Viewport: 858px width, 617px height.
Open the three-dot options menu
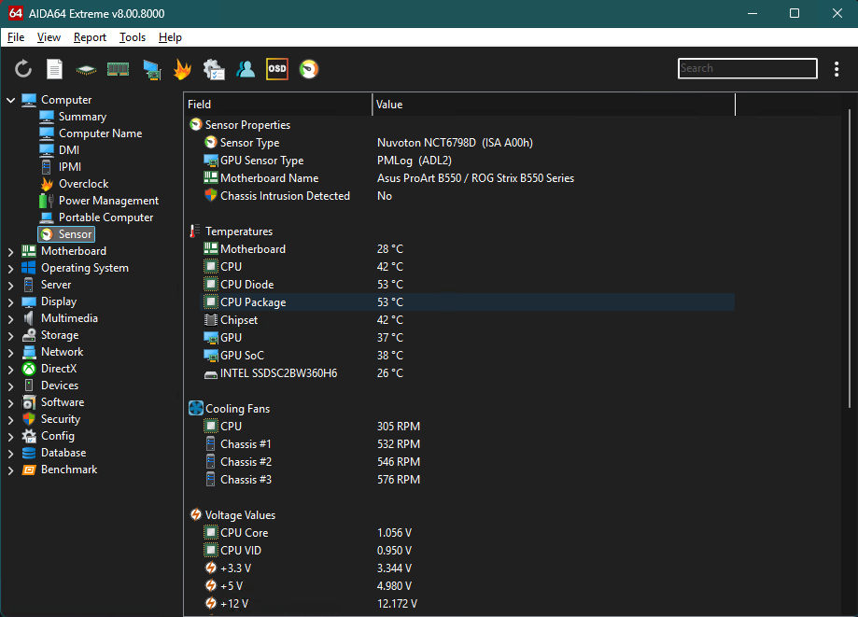[836, 69]
